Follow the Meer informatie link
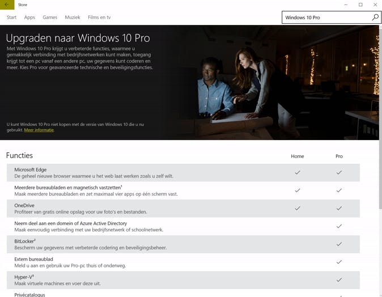 point(39,130)
